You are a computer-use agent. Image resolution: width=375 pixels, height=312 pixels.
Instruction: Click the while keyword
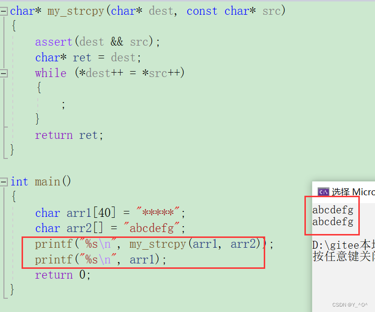coord(50,73)
